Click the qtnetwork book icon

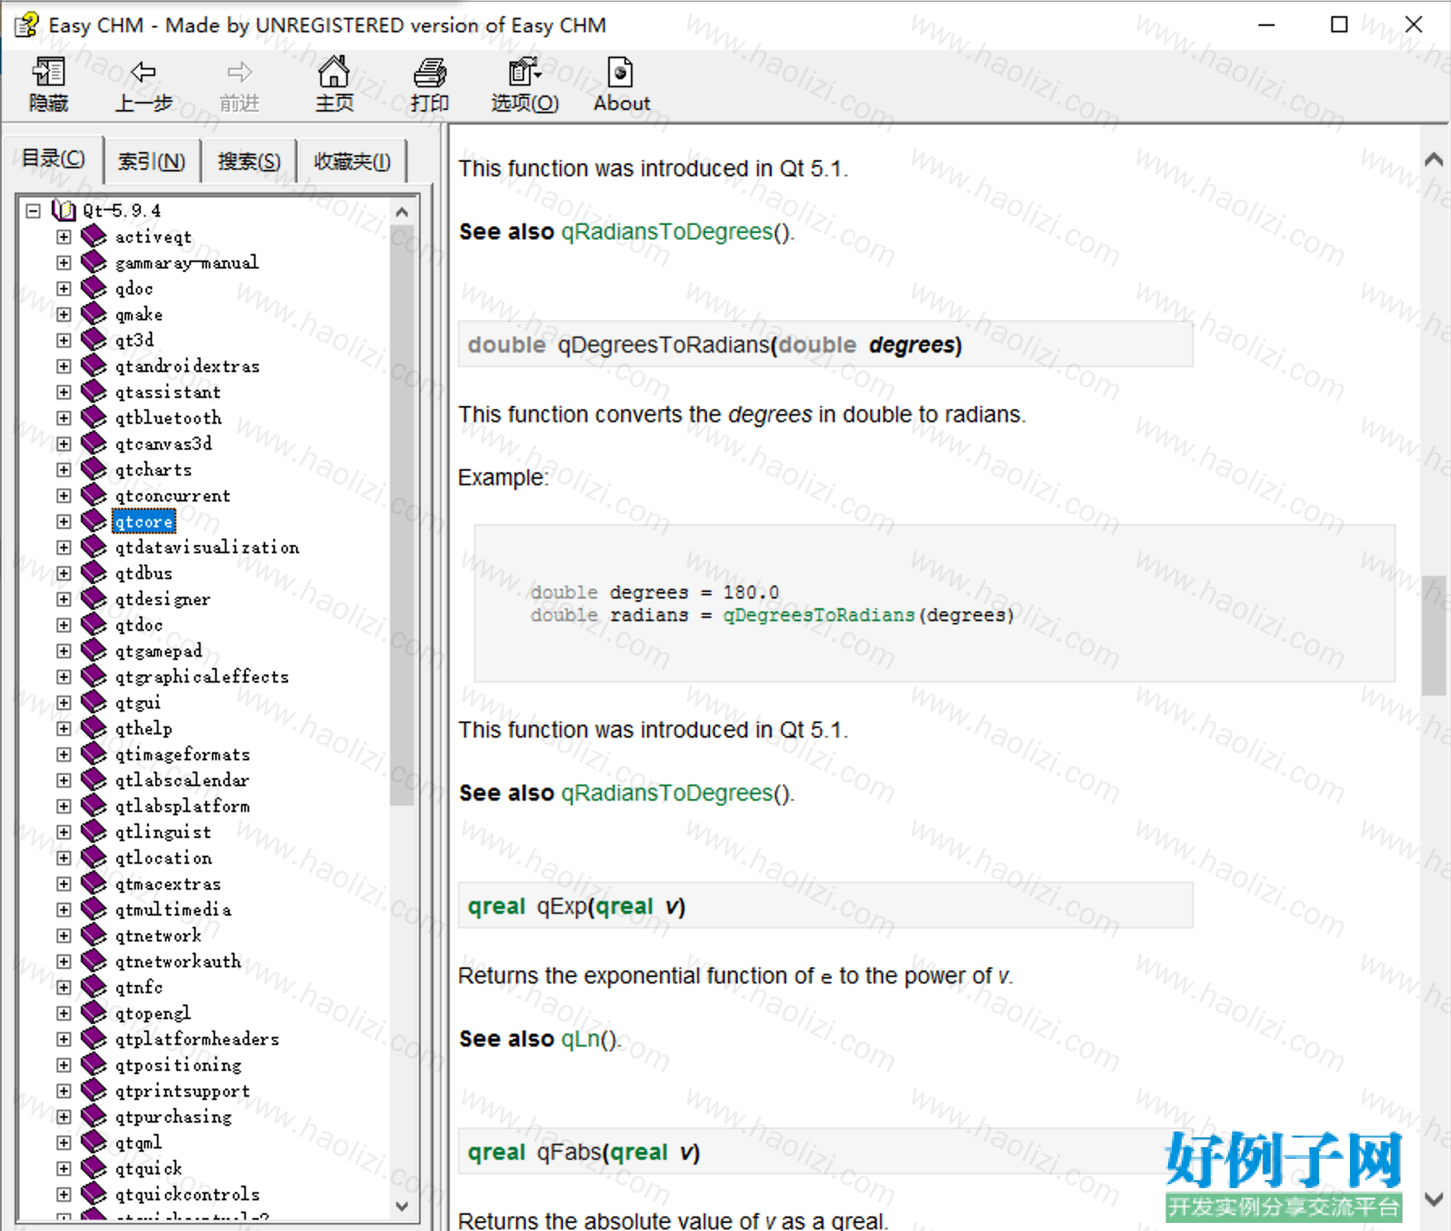pyautogui.click(x=94, y=935)
